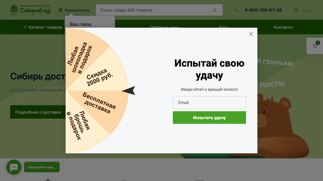Image resolution: width=323 pixels, height=181 pixels.
Task: Click the Испытай свою удачу heading
Action: pyautogui.click(x=209, y=69)
